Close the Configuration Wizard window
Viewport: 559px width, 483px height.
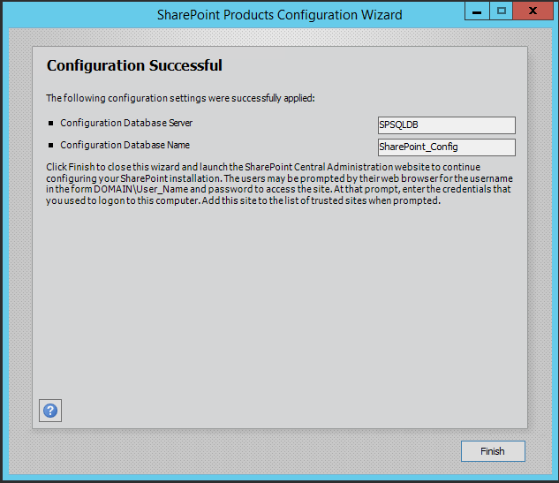533,11
